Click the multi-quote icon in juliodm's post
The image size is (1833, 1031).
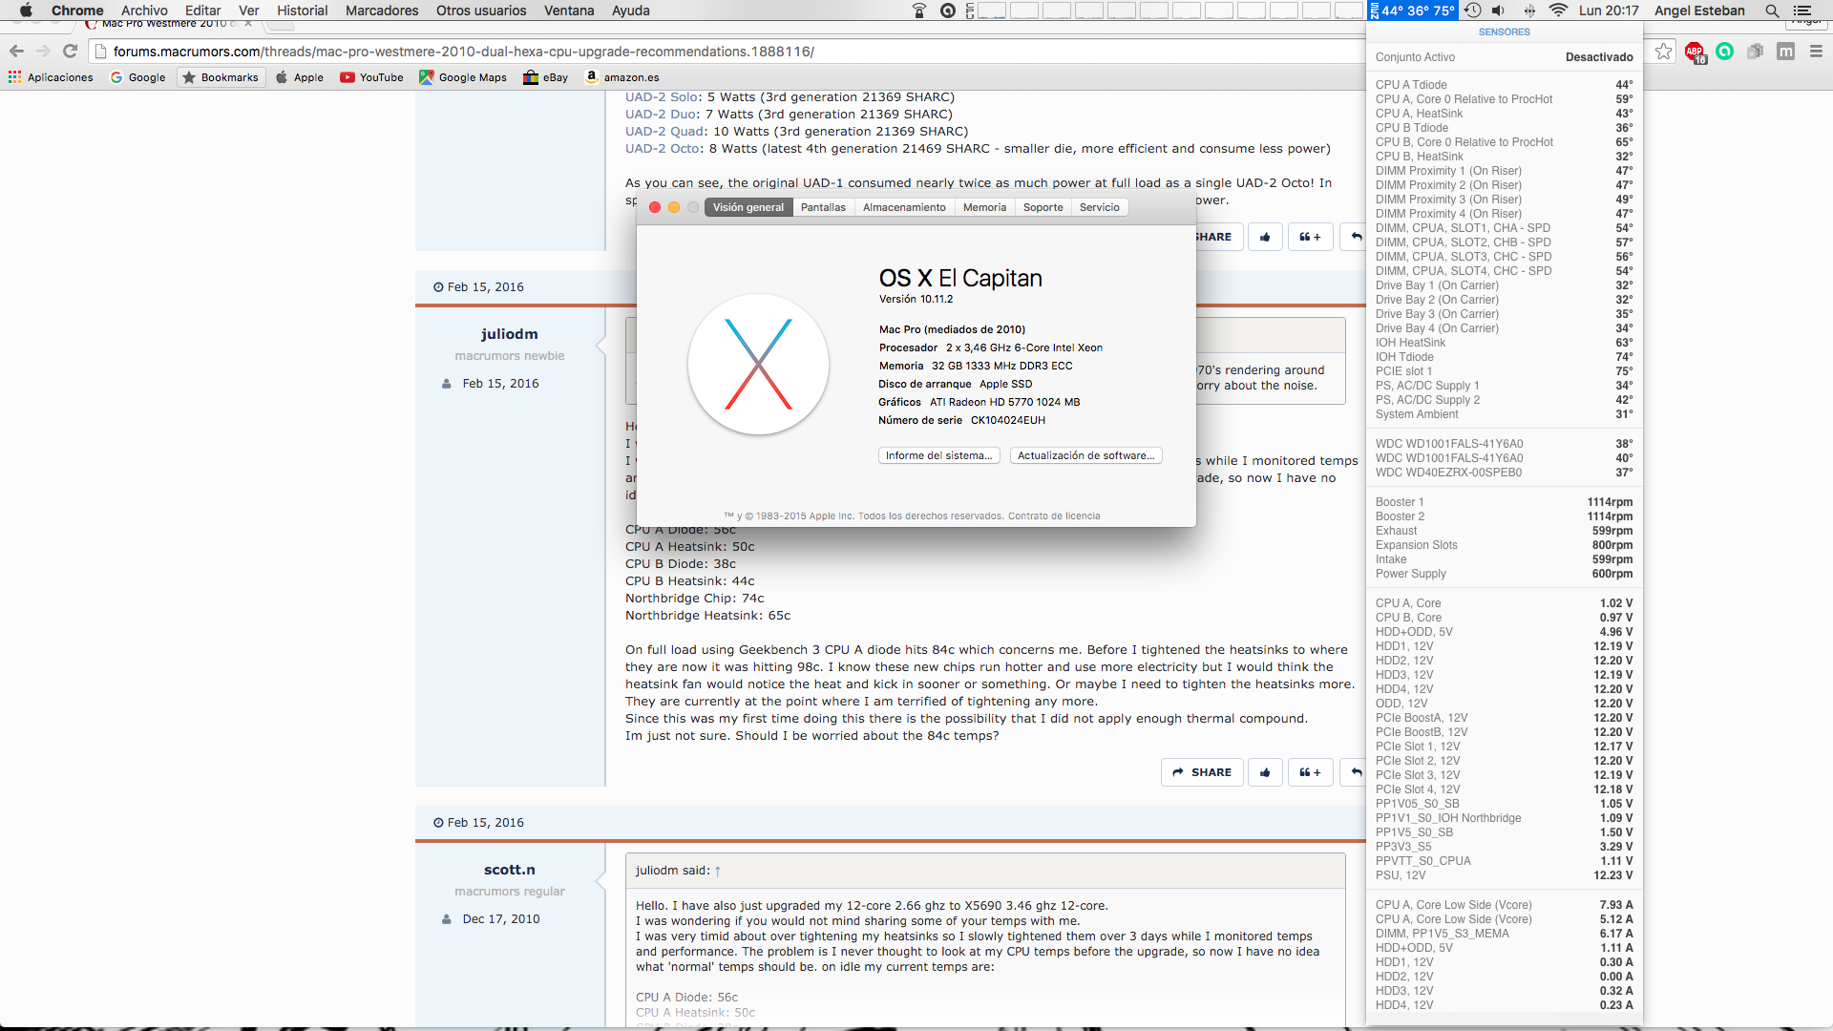[x=1310, y=772]
